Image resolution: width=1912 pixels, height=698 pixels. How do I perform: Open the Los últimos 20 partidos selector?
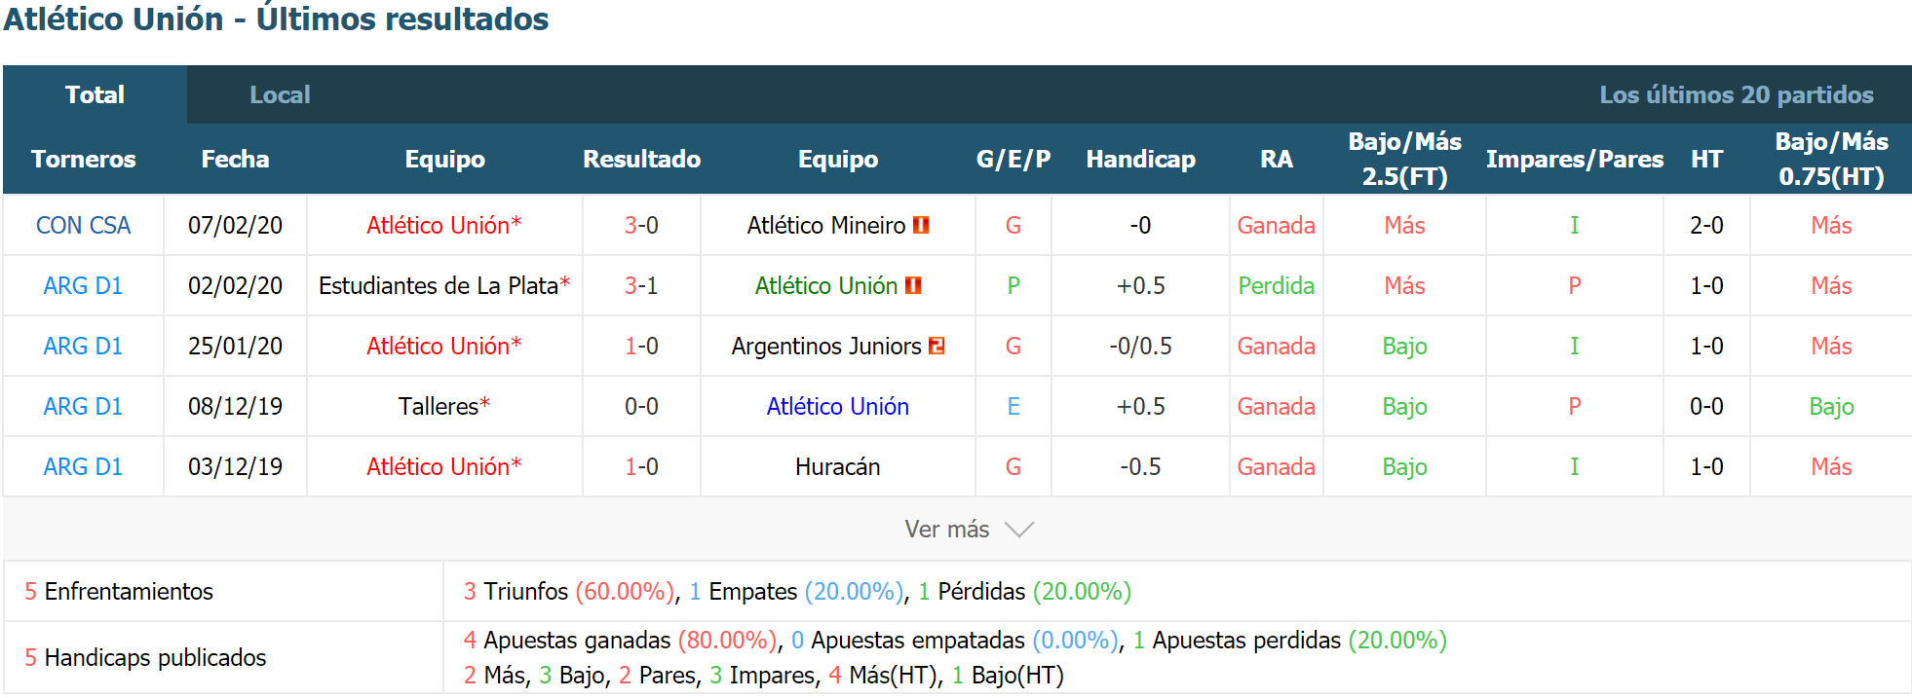pos(1736,94)
